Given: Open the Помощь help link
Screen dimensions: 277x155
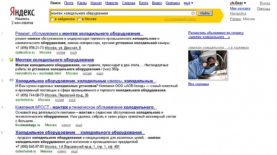Looking at the screenshot, I should pyautogui.click(x=264, y=9).
